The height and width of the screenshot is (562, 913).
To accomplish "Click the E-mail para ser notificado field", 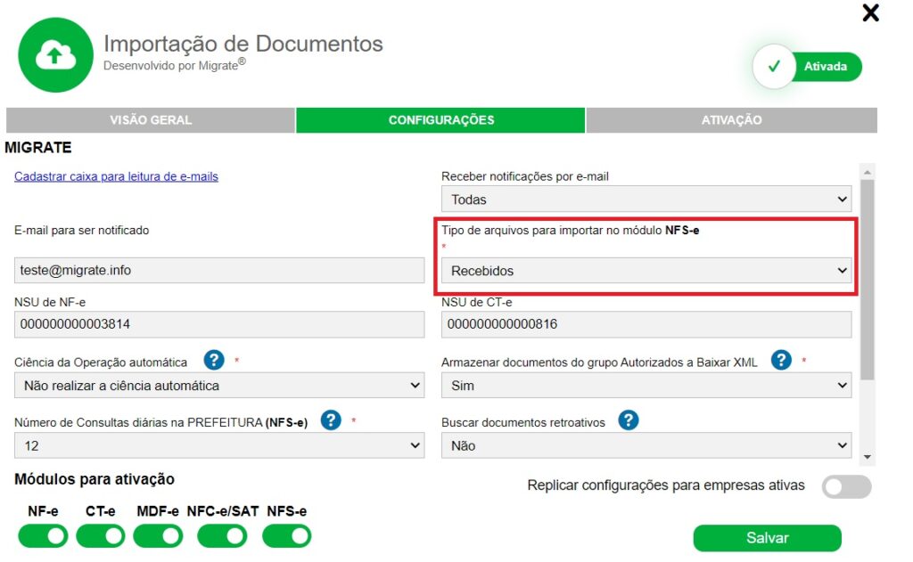I will tap(219, 271).
